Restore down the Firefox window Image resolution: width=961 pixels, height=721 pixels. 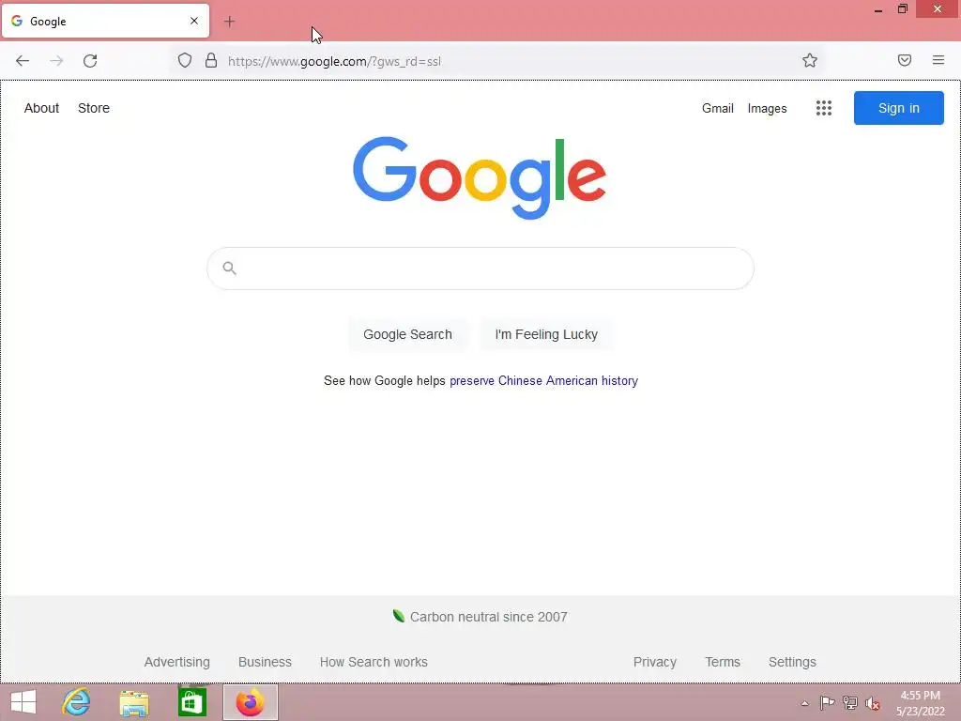(x=902, y=8)
